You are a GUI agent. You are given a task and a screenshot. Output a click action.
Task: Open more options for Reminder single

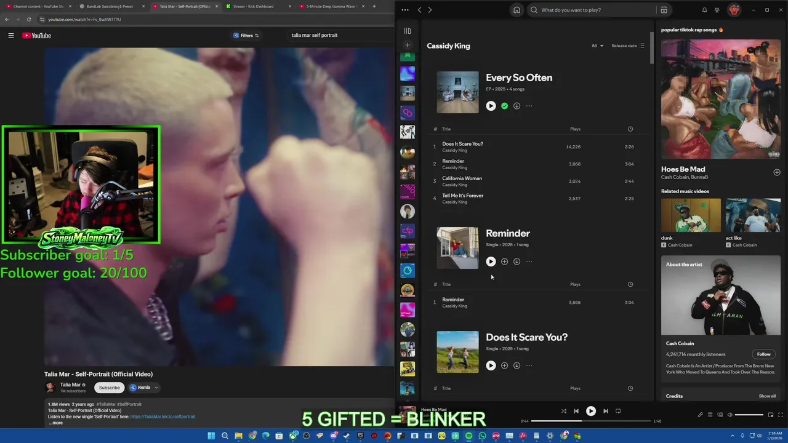click(529, 261)
